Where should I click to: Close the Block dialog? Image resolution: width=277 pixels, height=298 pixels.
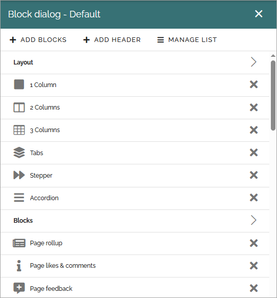259,14
